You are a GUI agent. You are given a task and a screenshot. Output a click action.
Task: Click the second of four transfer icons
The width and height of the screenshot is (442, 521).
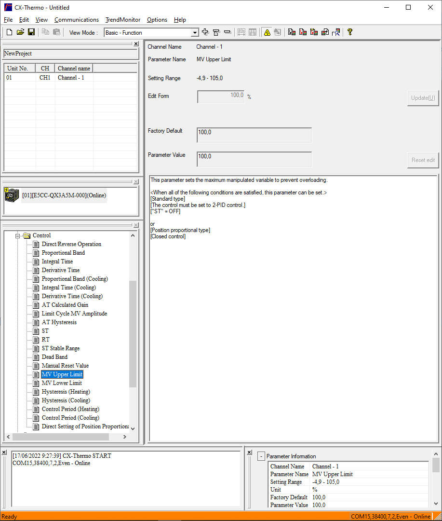coord(303,32)
